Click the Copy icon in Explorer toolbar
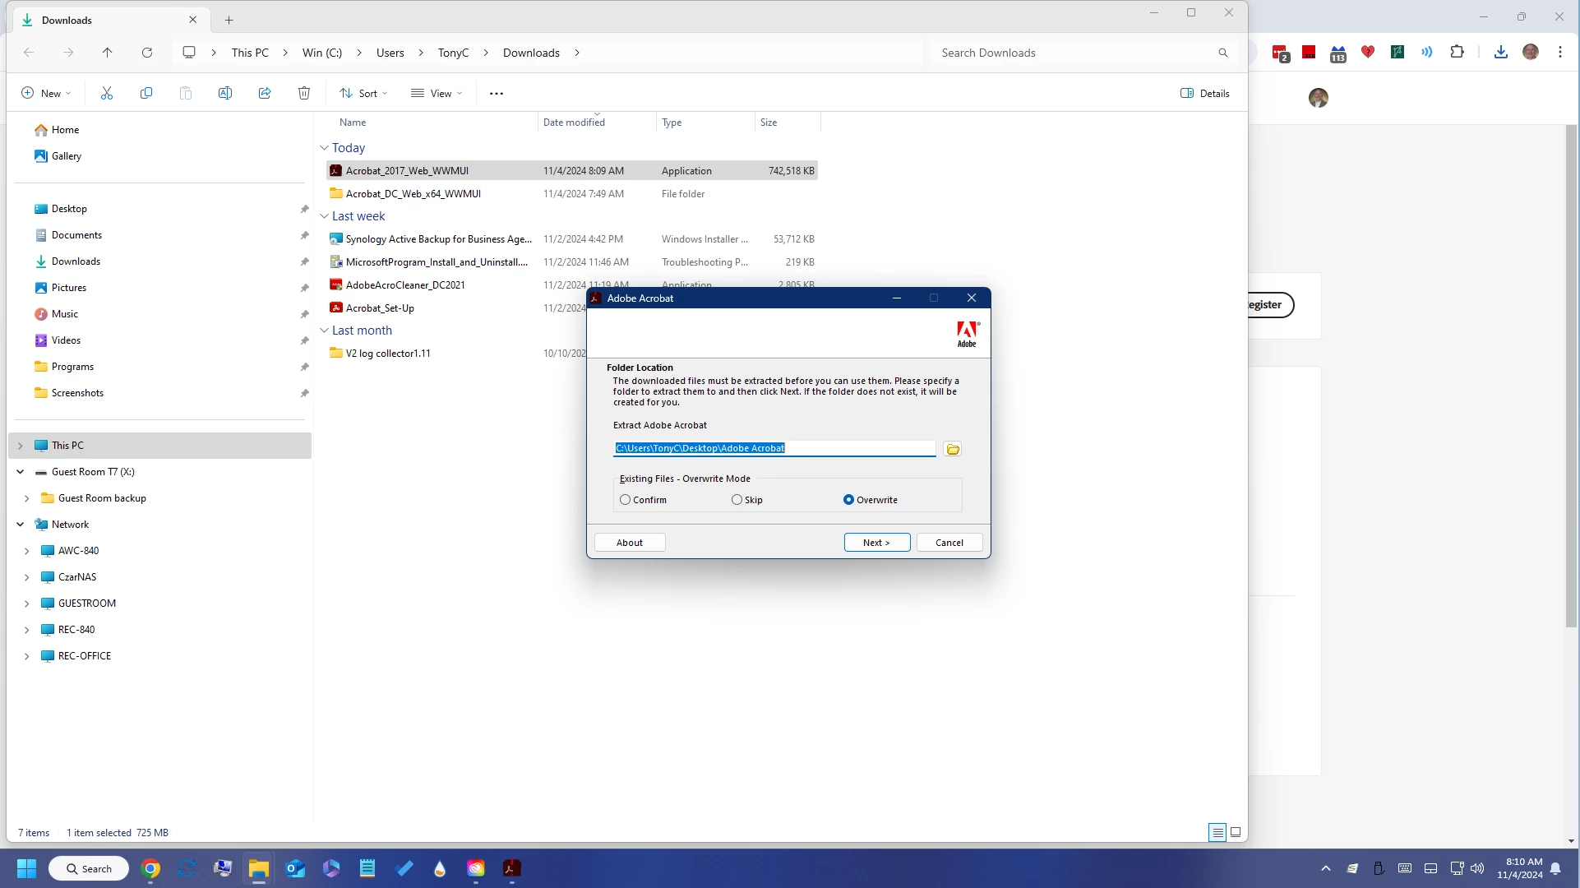This screenshot has height=888, width=1580. [146, 93]
